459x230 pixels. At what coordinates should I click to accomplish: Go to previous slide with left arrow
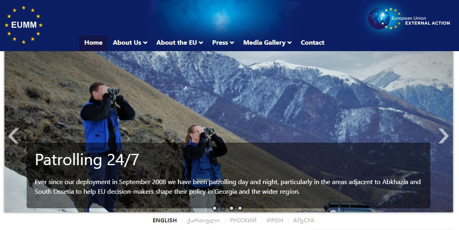[13, 136]
